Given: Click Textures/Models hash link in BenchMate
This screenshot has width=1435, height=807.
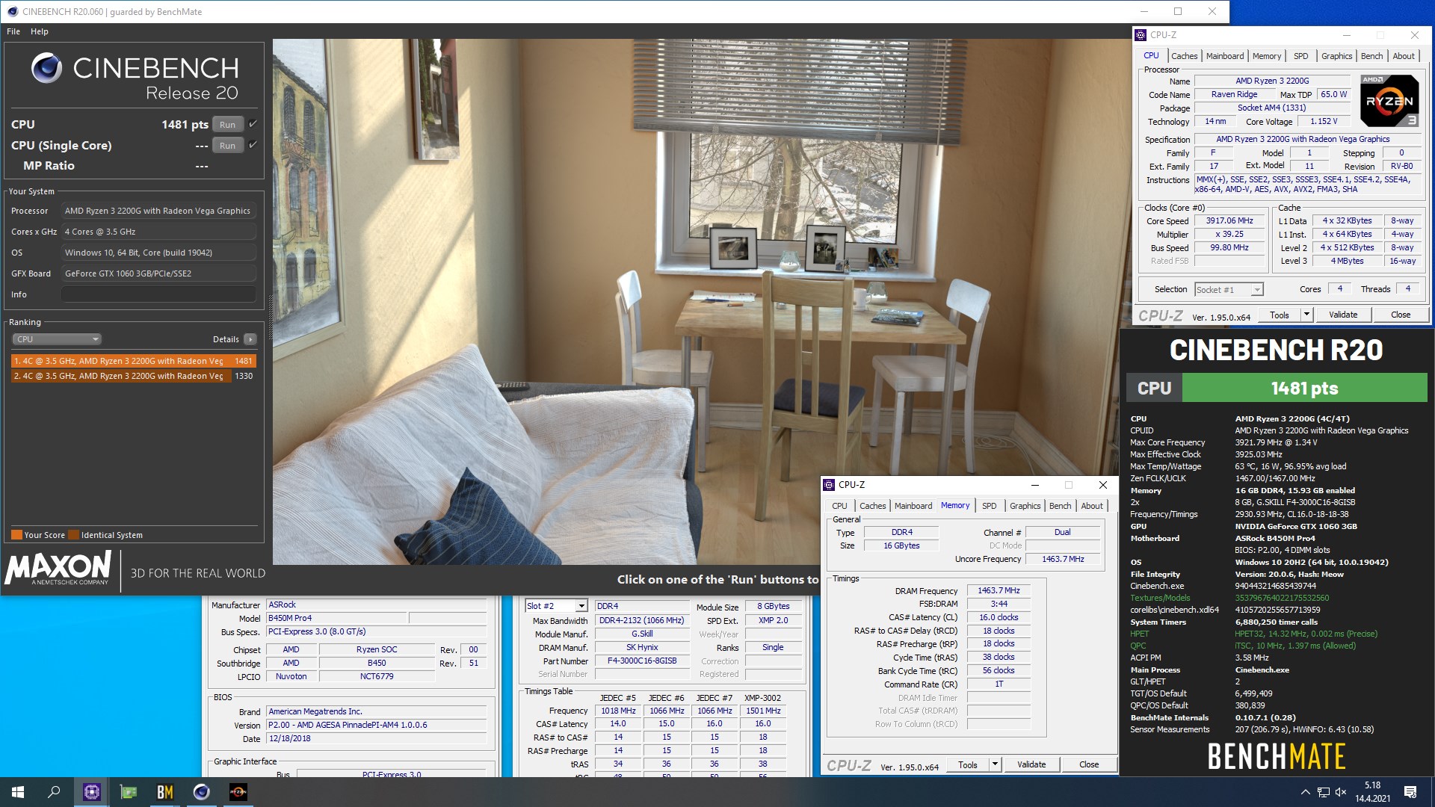Looking at the screenshot, I should [1282, 598].
